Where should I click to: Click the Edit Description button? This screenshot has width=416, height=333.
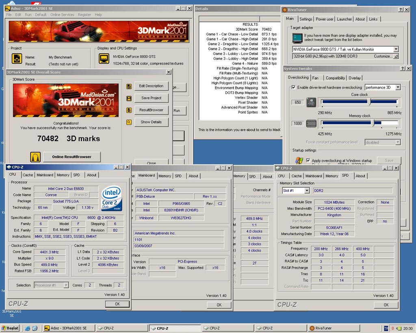click(x=151, y=86)
